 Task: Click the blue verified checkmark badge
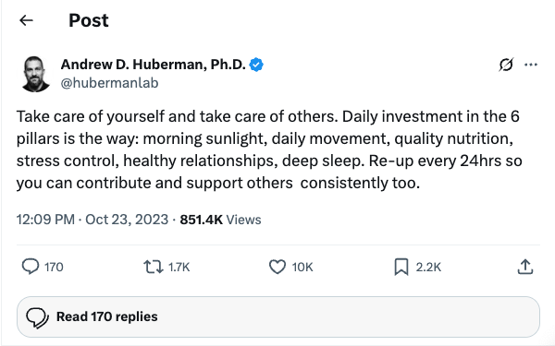click(x=256, y=65)
